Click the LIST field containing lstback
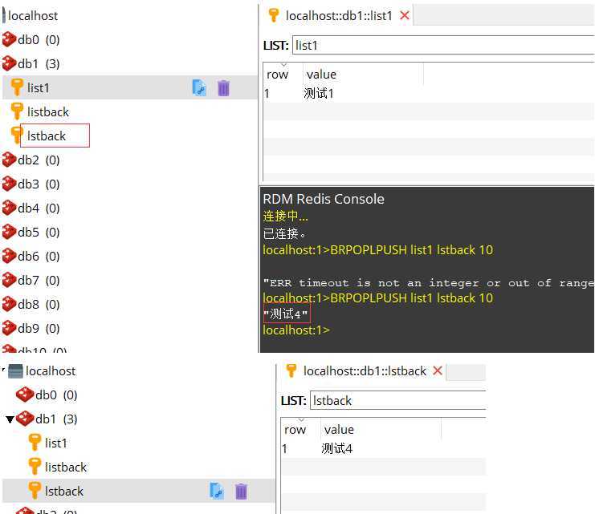Viewport: 595px width, 514px height. [x=397, y=400]
